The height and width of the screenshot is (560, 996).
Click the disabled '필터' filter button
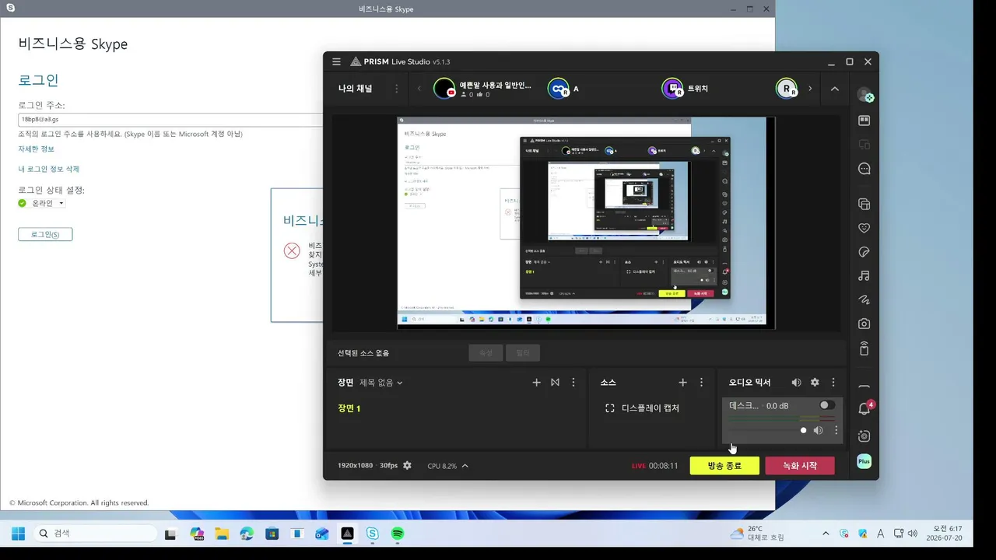coord(523,353)
